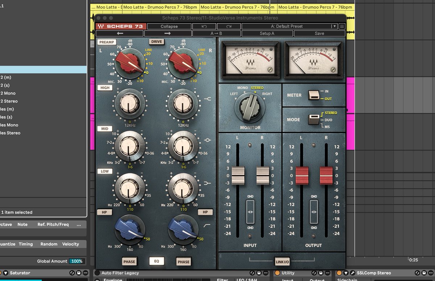Click the input link slider between faders
The width and height of the screenshot is (435, 281).
point(250,212)
